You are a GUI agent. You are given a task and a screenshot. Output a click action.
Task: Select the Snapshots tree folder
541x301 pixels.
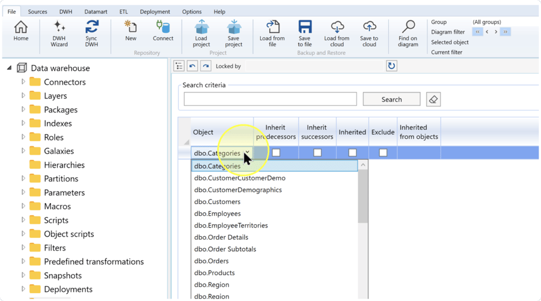56,275
